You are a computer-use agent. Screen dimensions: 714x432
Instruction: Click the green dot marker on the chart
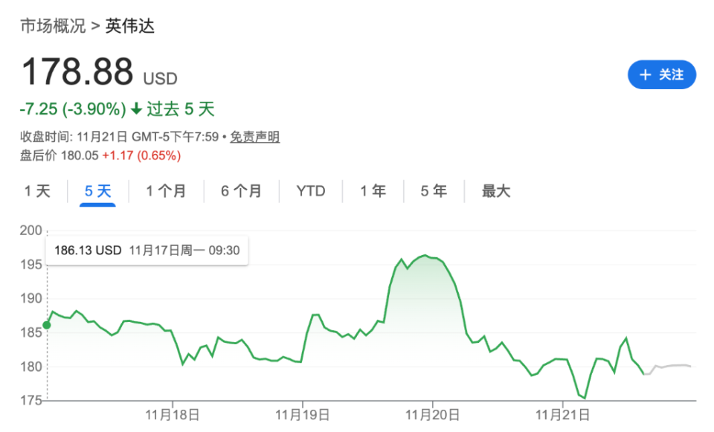click(x=46, y=324)
